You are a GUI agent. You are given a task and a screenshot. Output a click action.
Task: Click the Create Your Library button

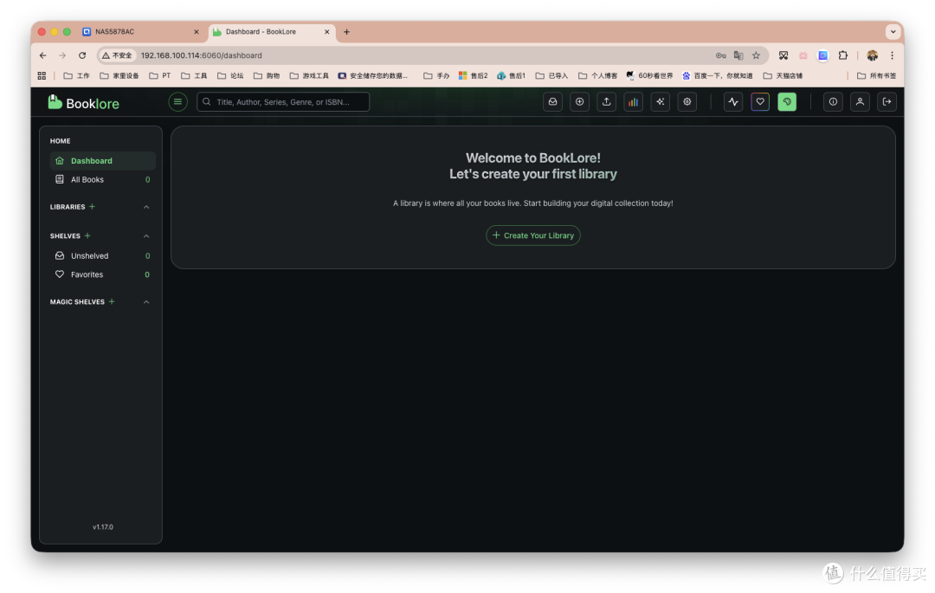click(x=533, y=235)
